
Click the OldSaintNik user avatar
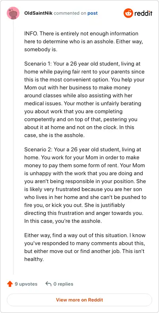[x=13, y=13]
